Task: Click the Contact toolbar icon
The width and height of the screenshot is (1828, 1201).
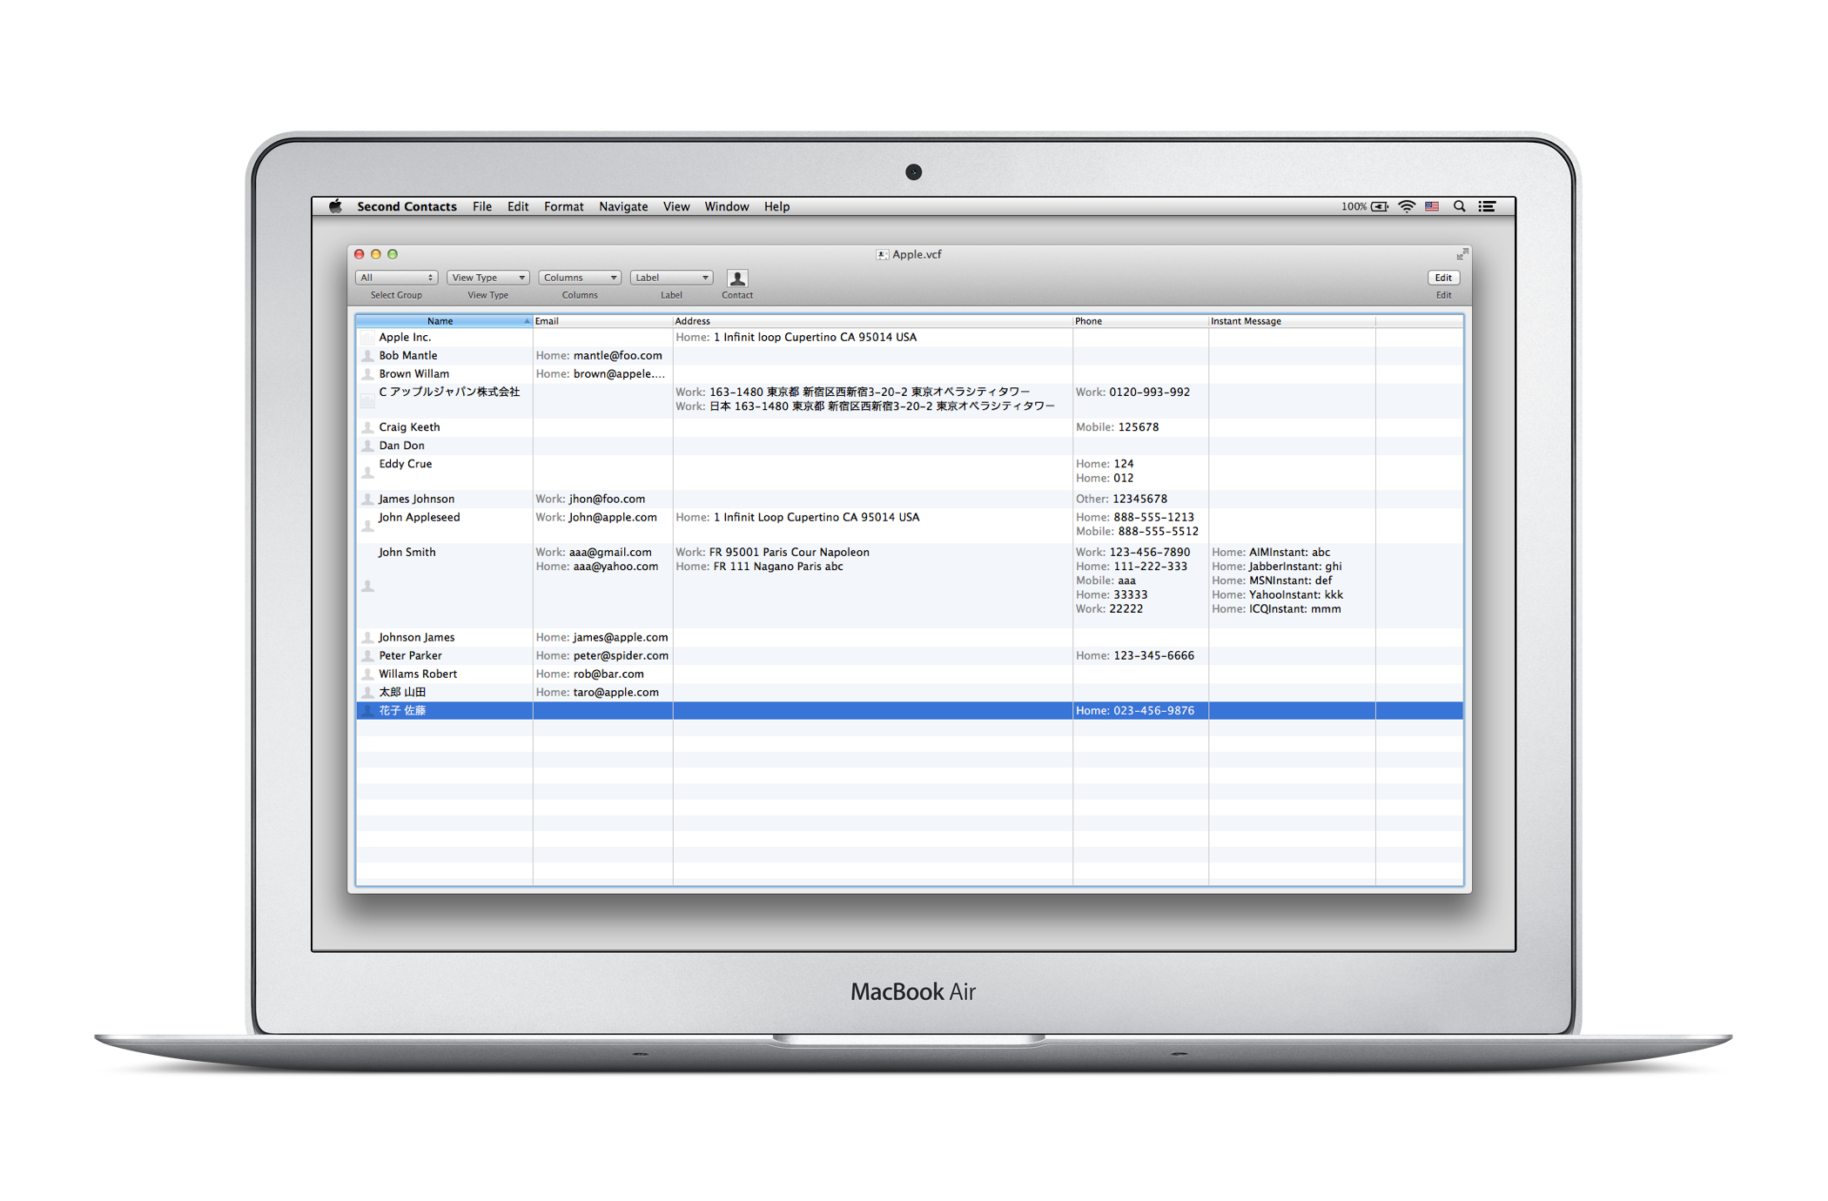Action: click(x=737, y=278)
